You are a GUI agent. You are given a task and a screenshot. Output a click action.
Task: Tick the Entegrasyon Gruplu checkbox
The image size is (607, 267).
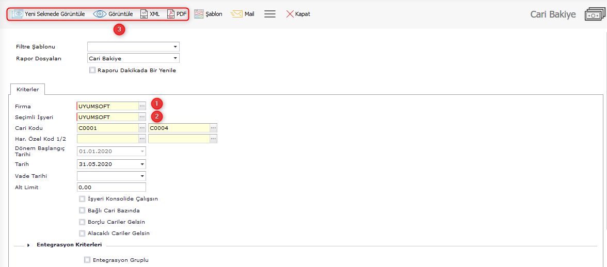pos(87,260)
